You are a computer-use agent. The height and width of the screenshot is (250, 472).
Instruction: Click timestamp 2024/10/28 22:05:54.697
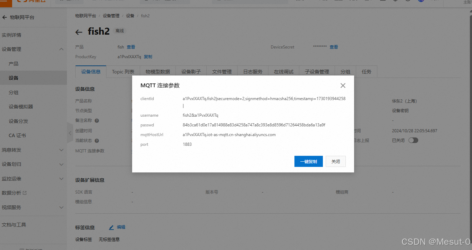click(414, 131)
